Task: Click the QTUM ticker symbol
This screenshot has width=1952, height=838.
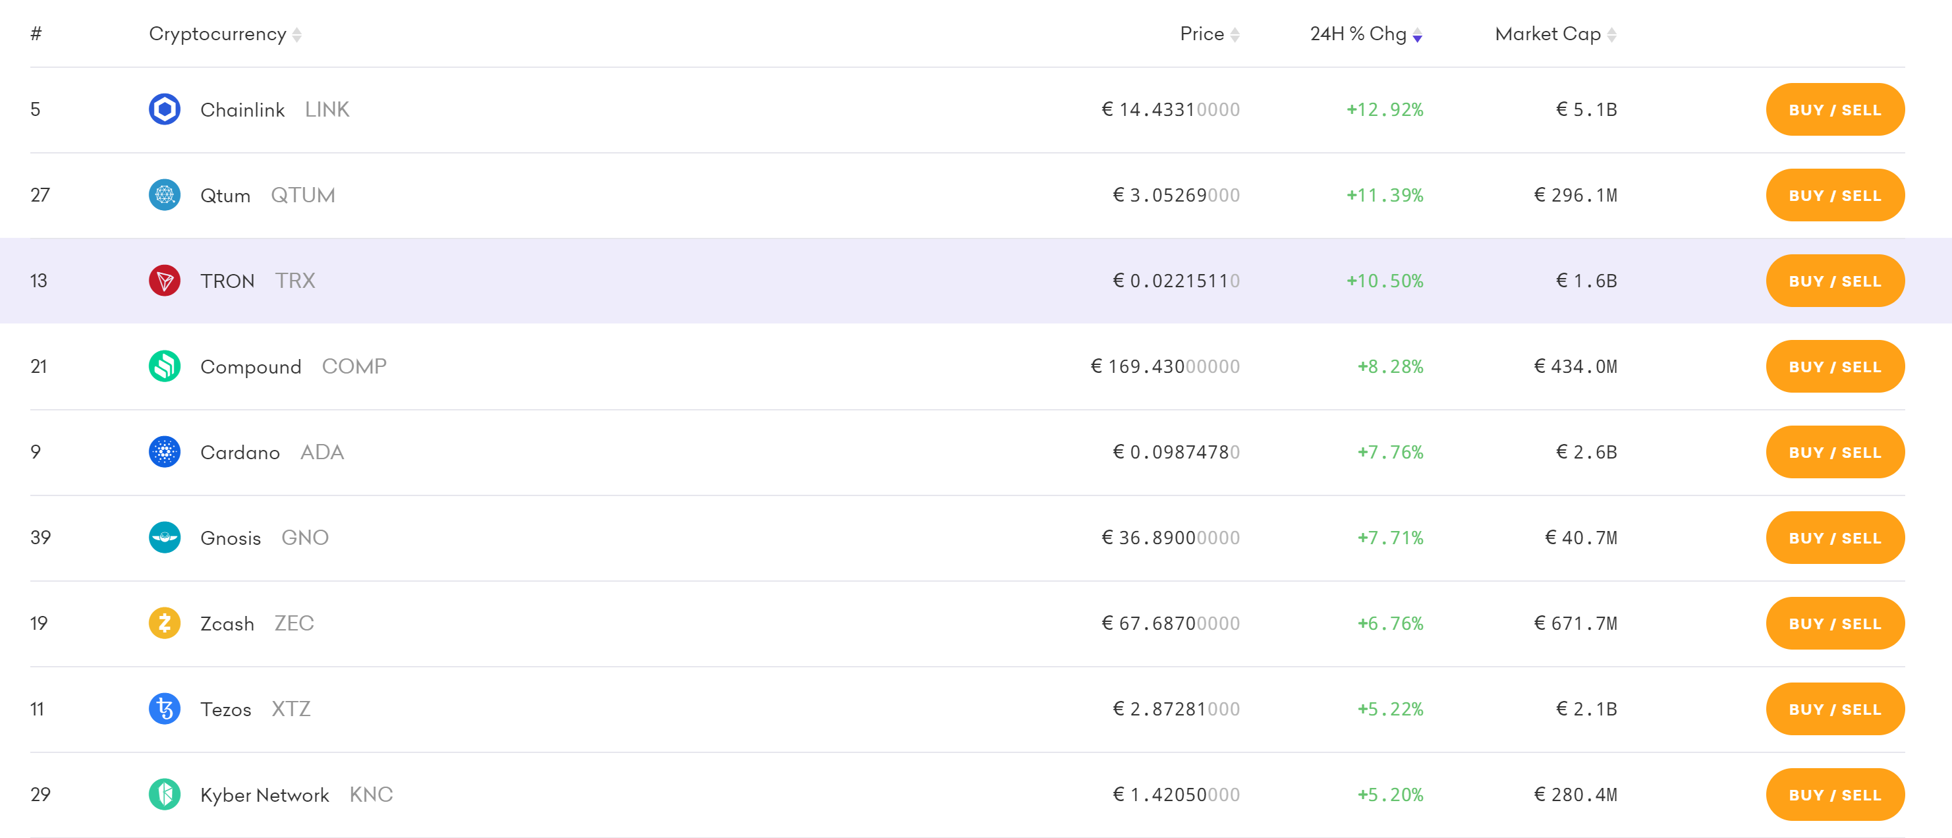Action: click(x=303, y=196)
